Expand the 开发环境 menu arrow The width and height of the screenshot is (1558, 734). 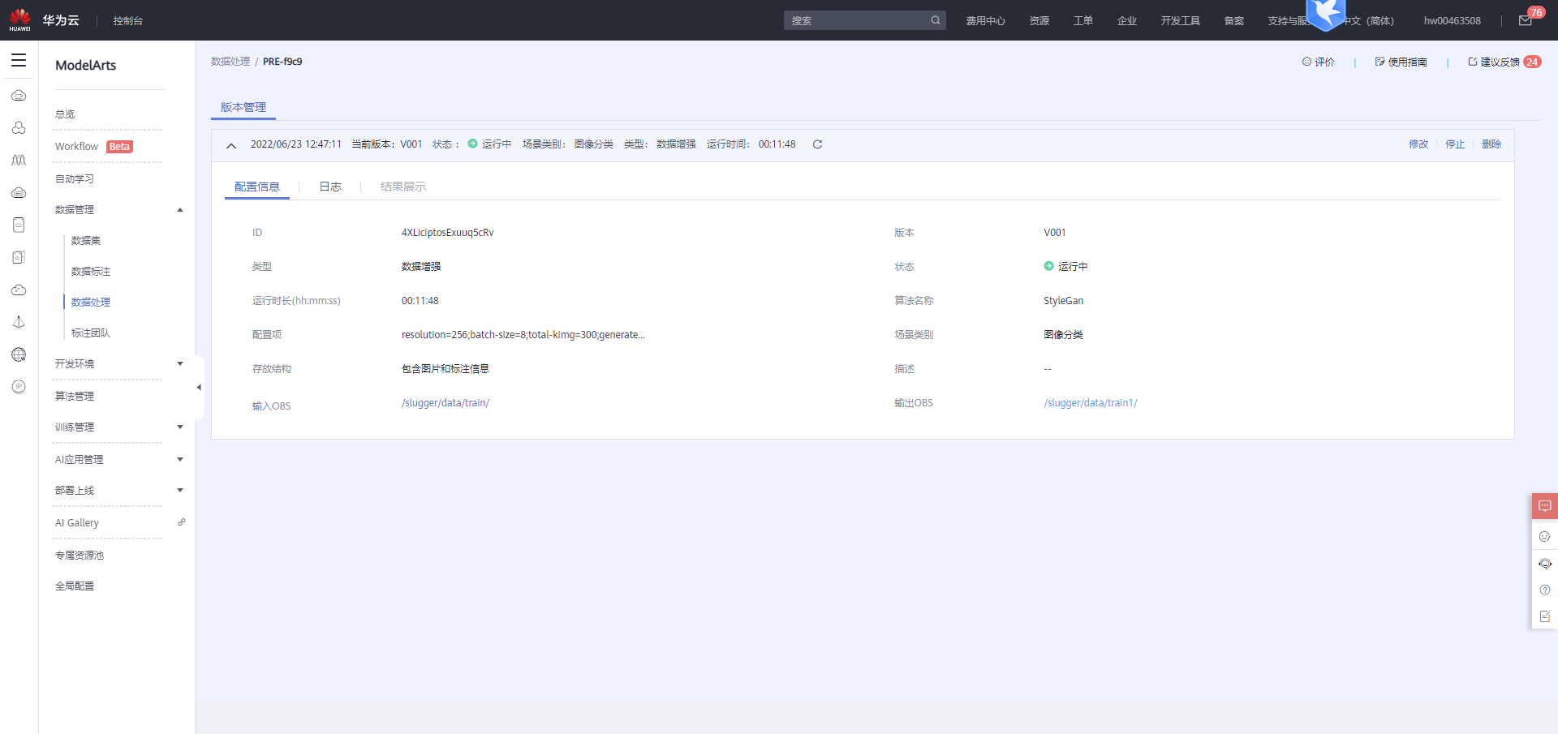point(180,363)
